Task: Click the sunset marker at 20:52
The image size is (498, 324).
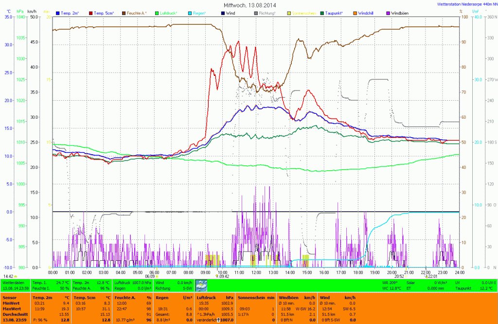Action: [x=406, y=276]
